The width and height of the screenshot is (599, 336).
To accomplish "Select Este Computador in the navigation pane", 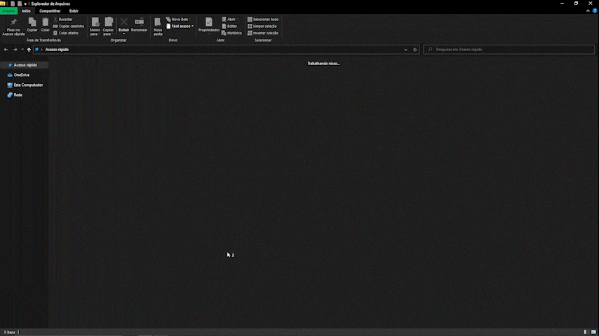I will tap(25, 85).
